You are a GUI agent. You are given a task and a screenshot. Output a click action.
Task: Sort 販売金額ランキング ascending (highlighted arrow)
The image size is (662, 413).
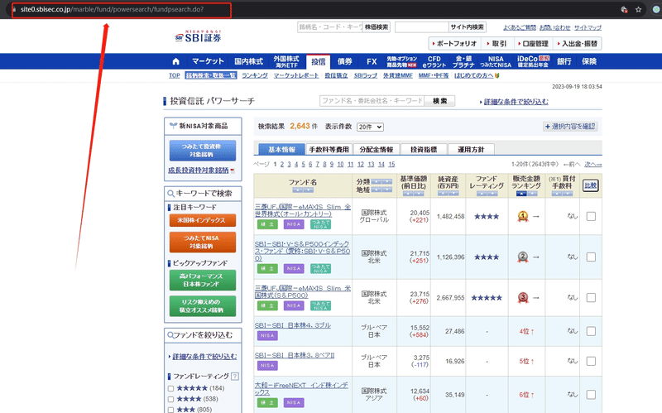(x=521, y=194)
